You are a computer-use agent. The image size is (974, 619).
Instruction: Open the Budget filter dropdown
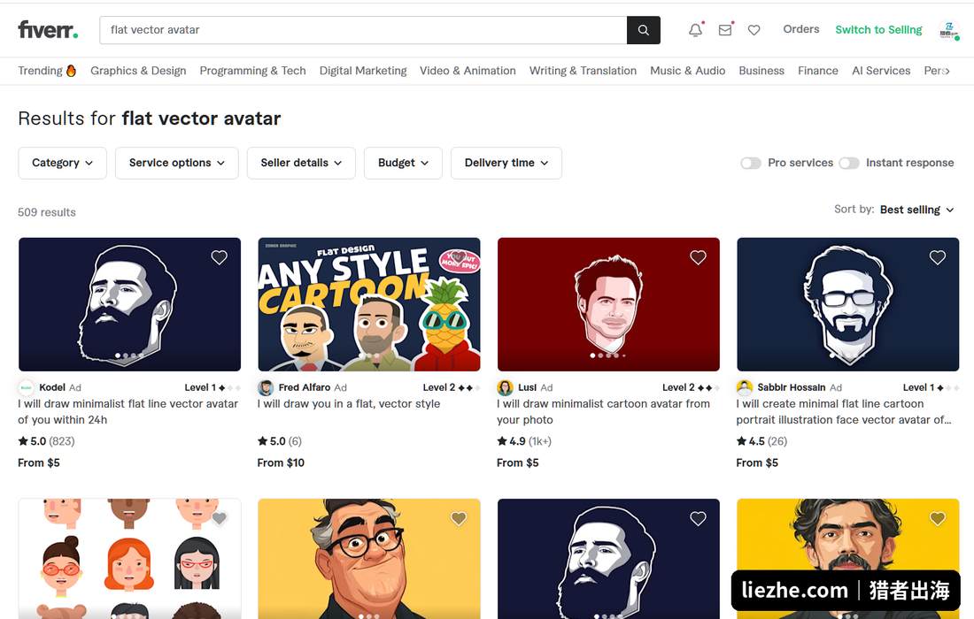(x=403, y=163)
